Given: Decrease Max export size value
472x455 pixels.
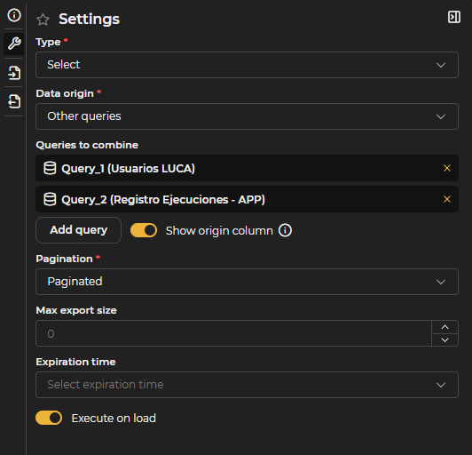Looking at the screenshot, I should pyautogui.click(x=444, y=339).
